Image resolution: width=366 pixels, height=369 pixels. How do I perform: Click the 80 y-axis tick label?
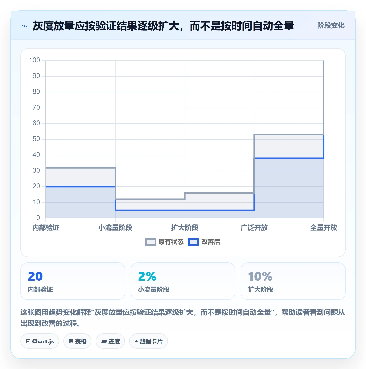pyautogui.click(x=36, y=92)
